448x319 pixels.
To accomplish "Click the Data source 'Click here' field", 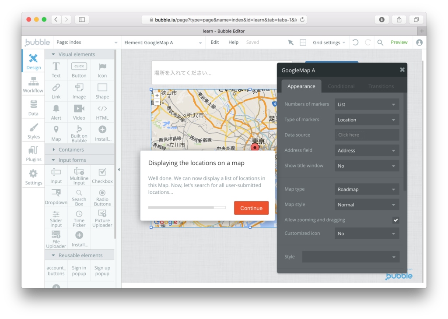I will click(367, 135).
